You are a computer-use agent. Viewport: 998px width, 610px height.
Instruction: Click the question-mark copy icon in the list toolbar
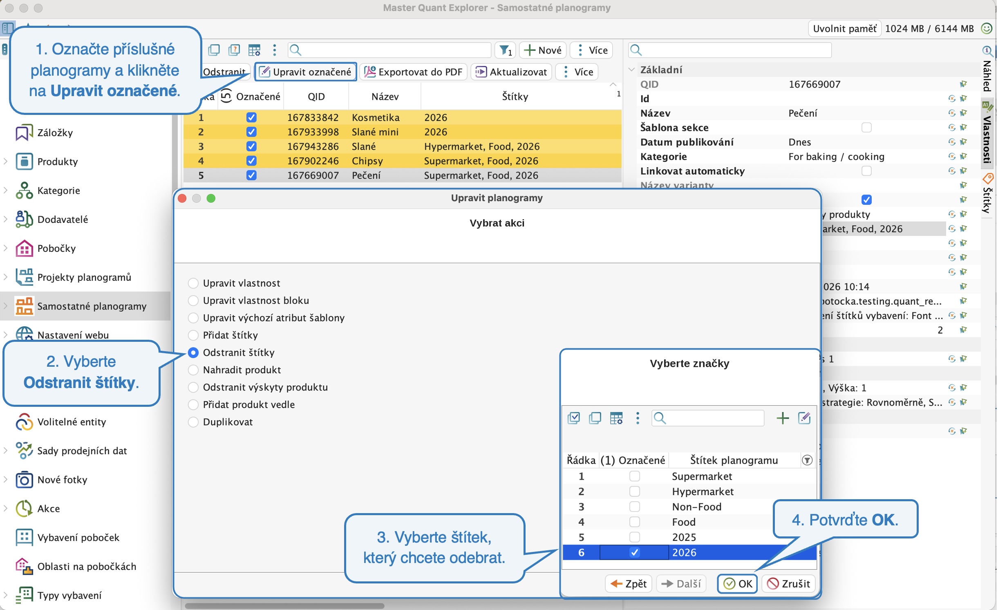pos(234,50)
